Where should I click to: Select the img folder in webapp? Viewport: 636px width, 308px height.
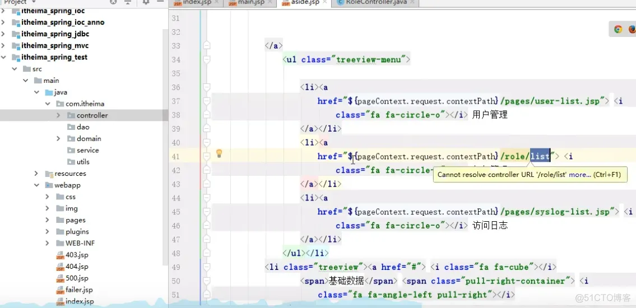pyautogui.click(x=71, y=208)
